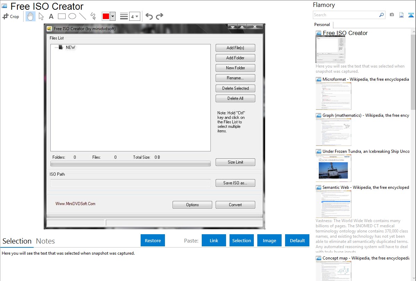Select the text annotation tool

(x=51, y=16)
